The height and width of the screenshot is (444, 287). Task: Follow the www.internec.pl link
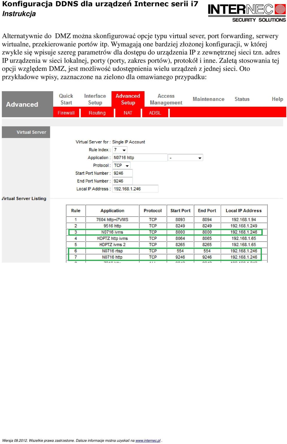point(148,440)
